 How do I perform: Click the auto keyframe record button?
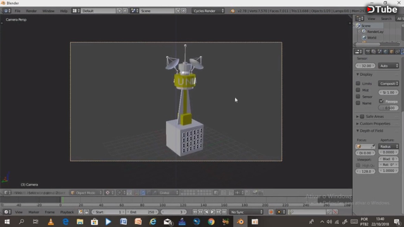pyautogui.click(x=271, y=212)
